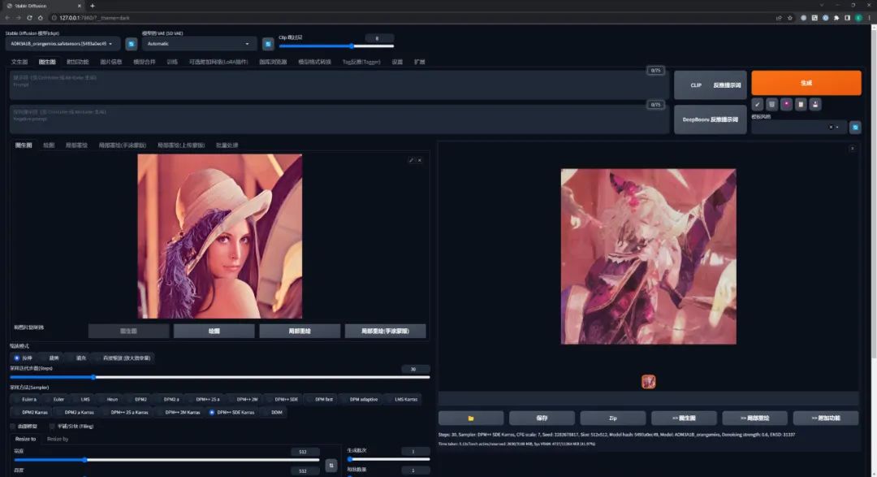Adjust the width slider
Image resolution: width=877 pixels, height=477 pixels.
tap(166, 460)
